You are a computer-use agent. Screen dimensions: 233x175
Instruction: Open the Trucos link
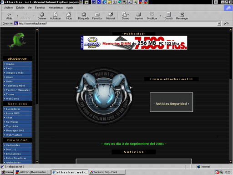(x=17, y=94)
